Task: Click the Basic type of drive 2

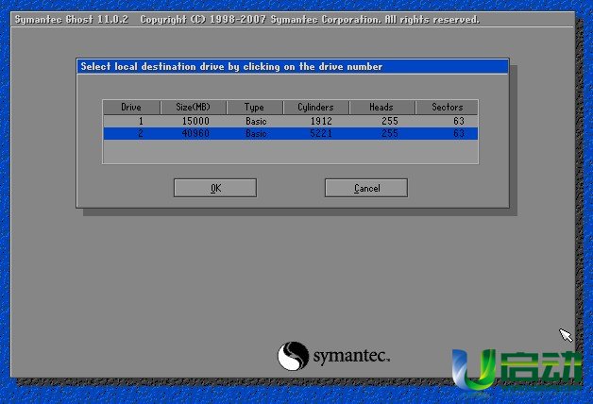Action: (256, 134)
